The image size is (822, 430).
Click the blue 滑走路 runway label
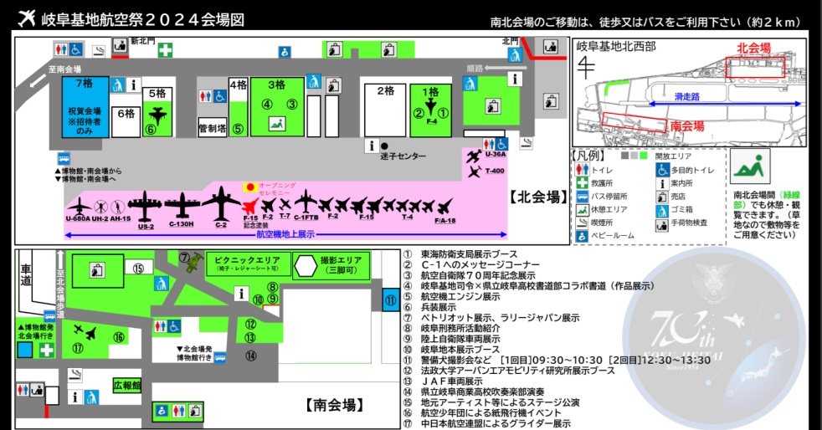(686, 96)
